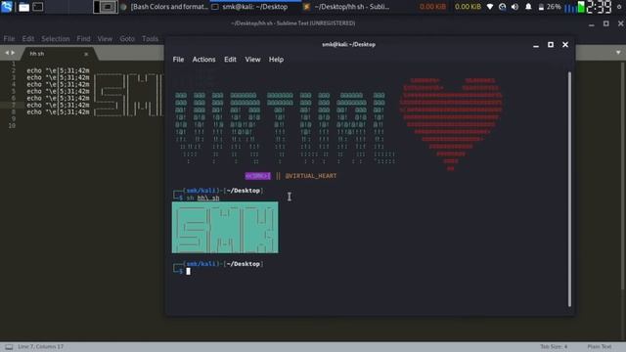Screen dimensions: 626x352
Task: Open the Wi-Fi network indicator
Action: (x=490, y=7)
